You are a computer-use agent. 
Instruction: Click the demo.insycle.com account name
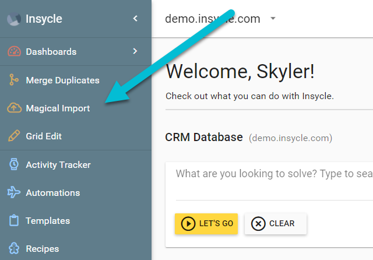pyautogui.click(x=212, y=19)
